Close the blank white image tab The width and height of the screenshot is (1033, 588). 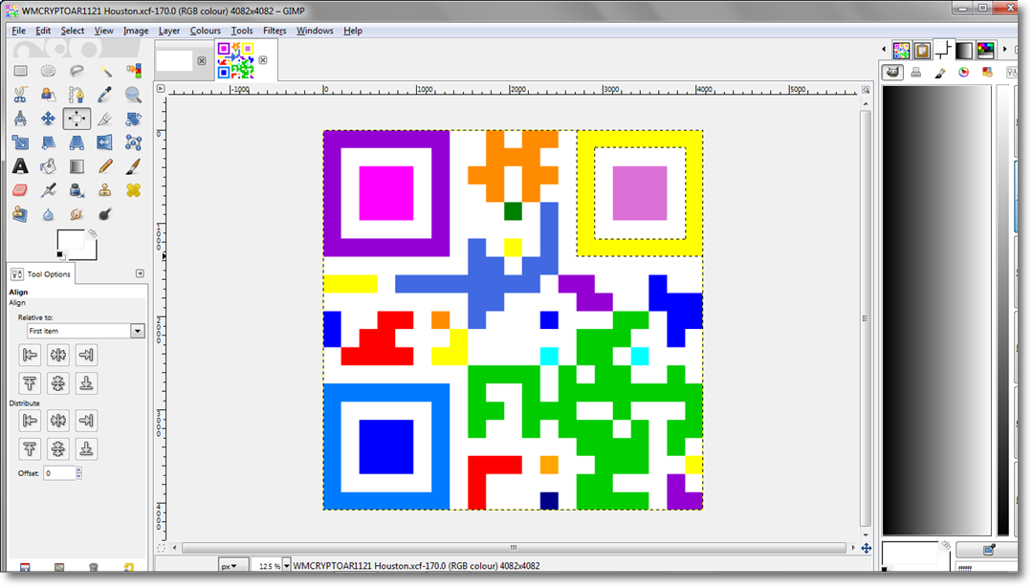(202, 60)
